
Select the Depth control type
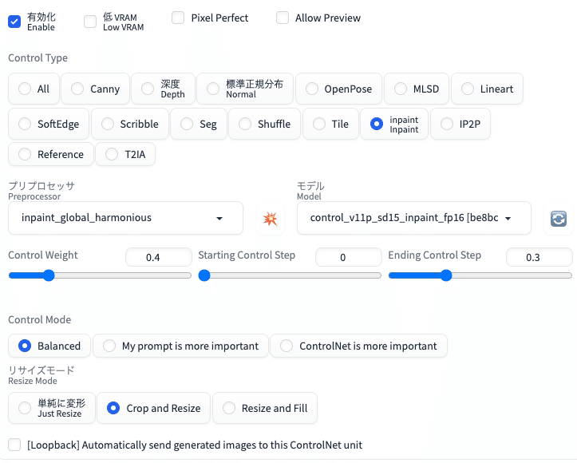(x=163, y=89)
